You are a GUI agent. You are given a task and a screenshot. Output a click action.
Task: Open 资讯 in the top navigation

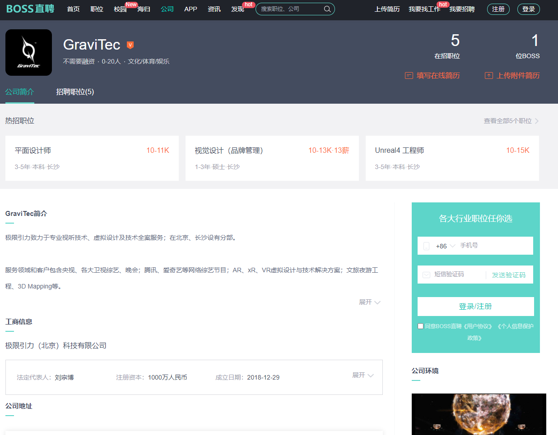click(214, 9)
